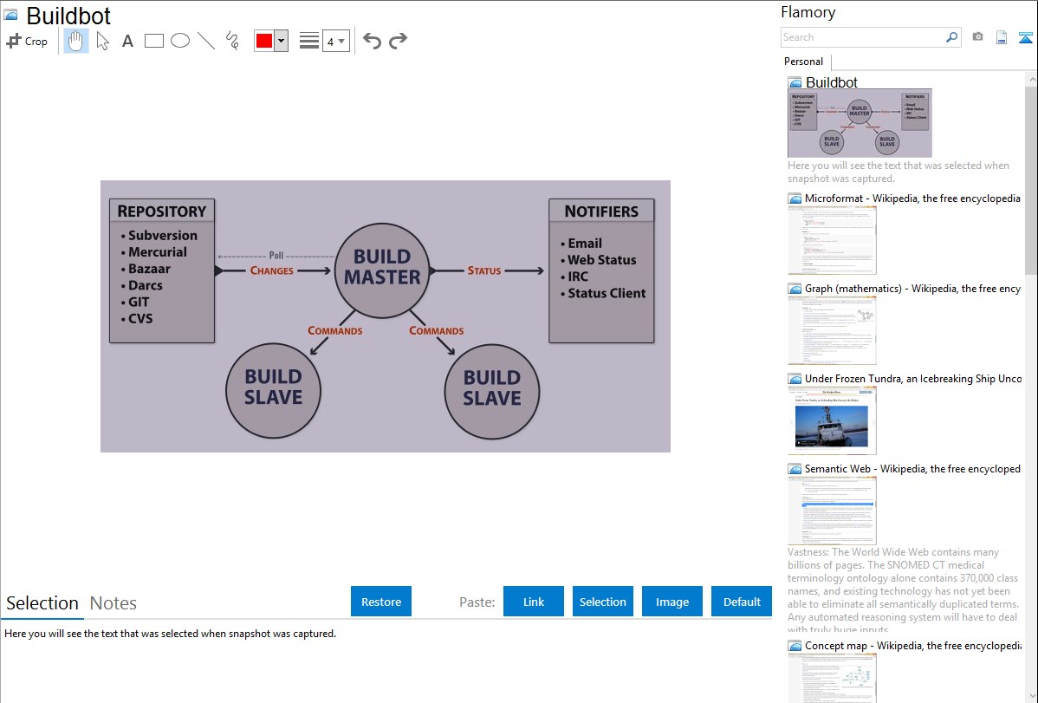1038x703 pixels.
Task: Click the icon beside Under Frozen Tundra title
Action: (795, 379)
